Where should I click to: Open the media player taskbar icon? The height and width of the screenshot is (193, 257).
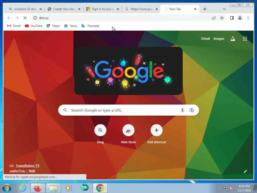point(69,188)
